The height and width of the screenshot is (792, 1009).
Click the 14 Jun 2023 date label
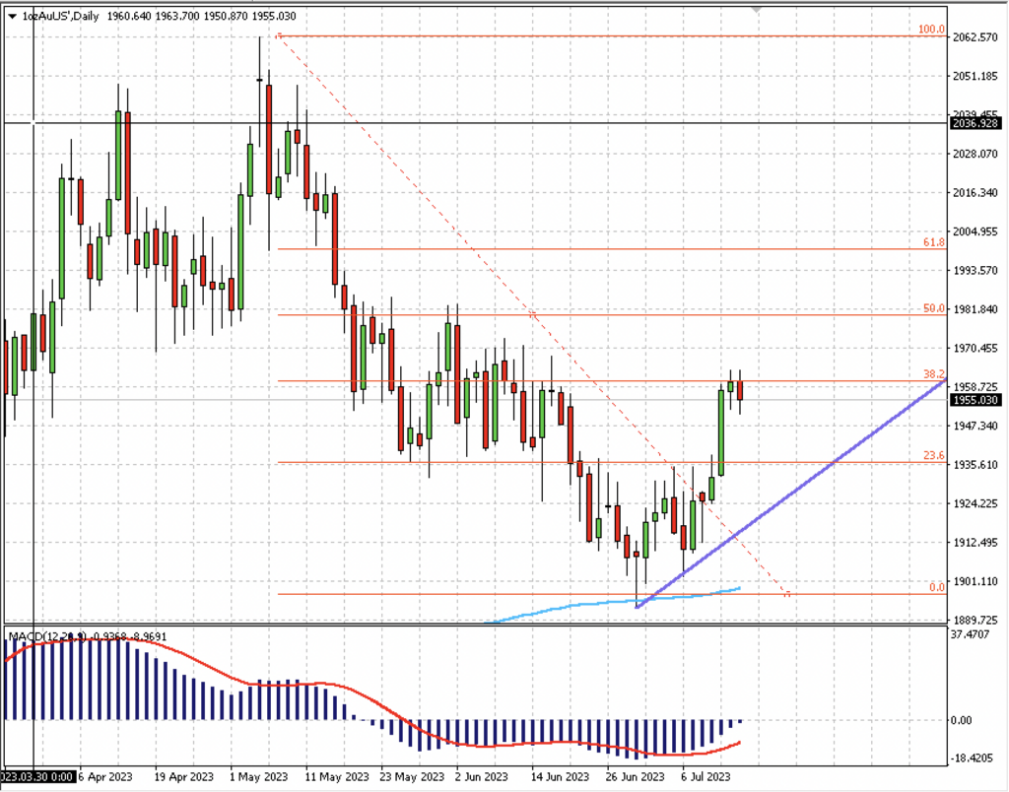[x=560, y=776]
